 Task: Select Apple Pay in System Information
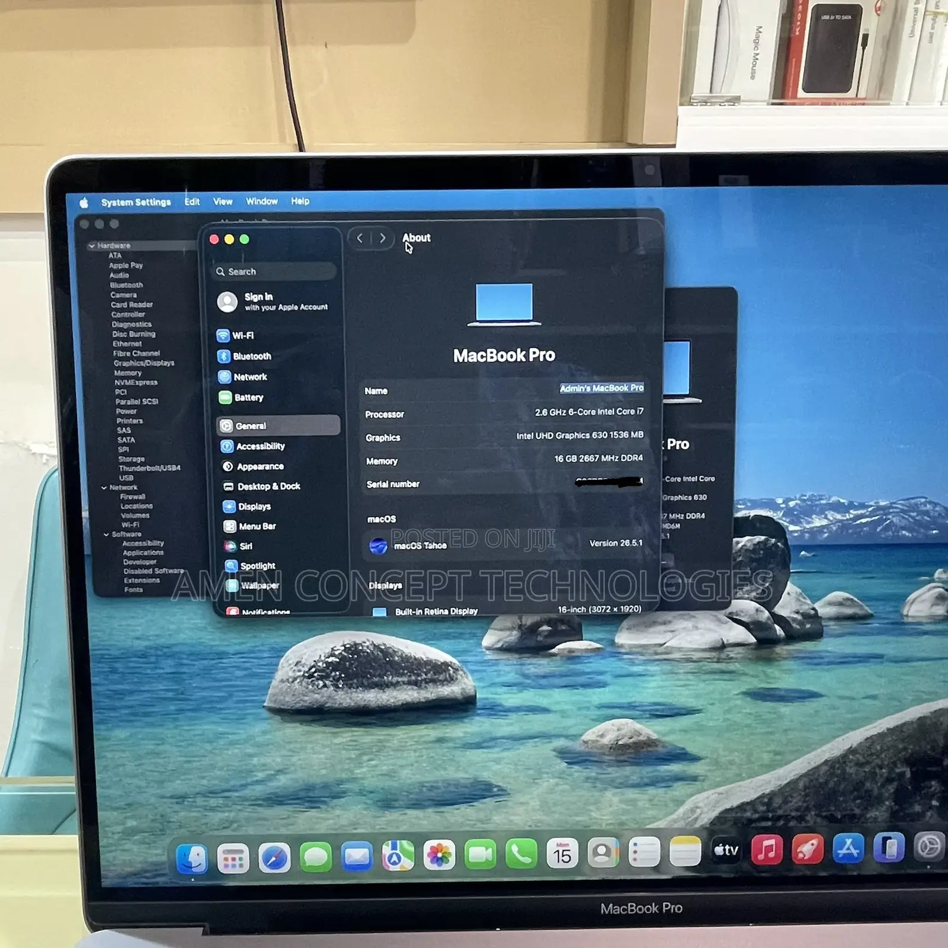click(x=126, y=265)
